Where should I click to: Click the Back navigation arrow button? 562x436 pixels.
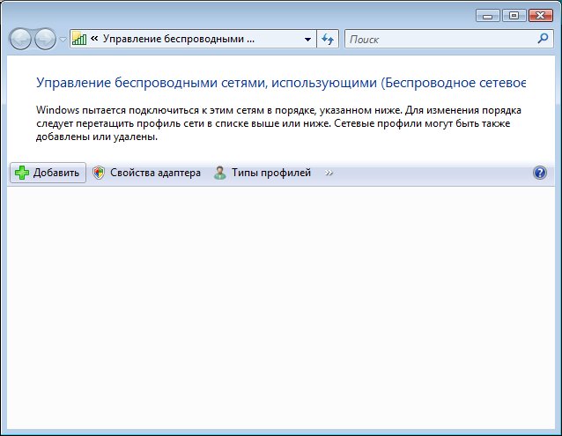(x=20, y=39)
